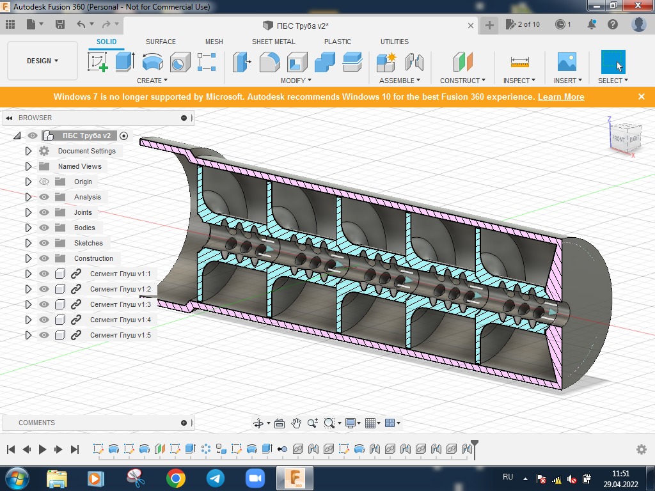This screenshot has height=491, width=655.
Task: Follow the Learn More link in banner
Action: tap(560, 97)
